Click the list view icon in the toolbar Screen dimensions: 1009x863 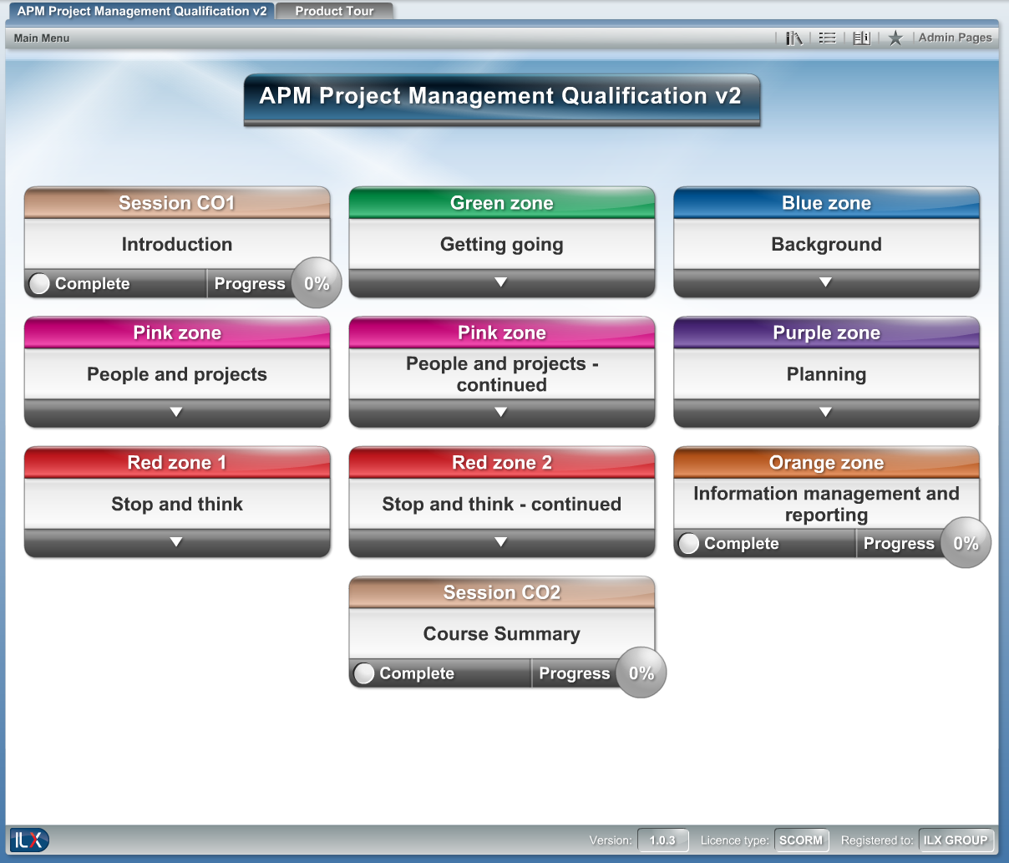click(x=827, y=38)
